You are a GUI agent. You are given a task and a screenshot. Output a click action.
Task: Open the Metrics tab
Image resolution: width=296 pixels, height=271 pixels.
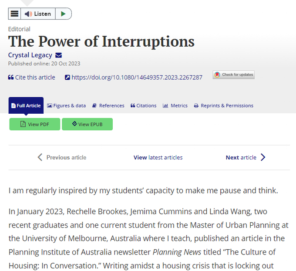coord(175,105)
